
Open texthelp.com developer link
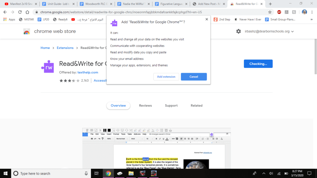pos(88,72)
